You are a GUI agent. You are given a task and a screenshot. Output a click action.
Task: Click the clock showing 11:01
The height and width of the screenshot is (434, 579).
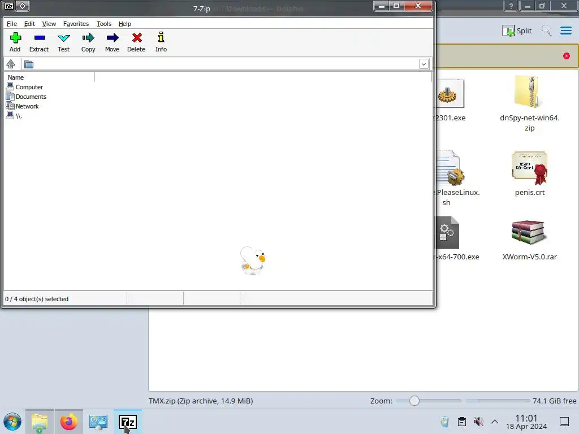526,422
